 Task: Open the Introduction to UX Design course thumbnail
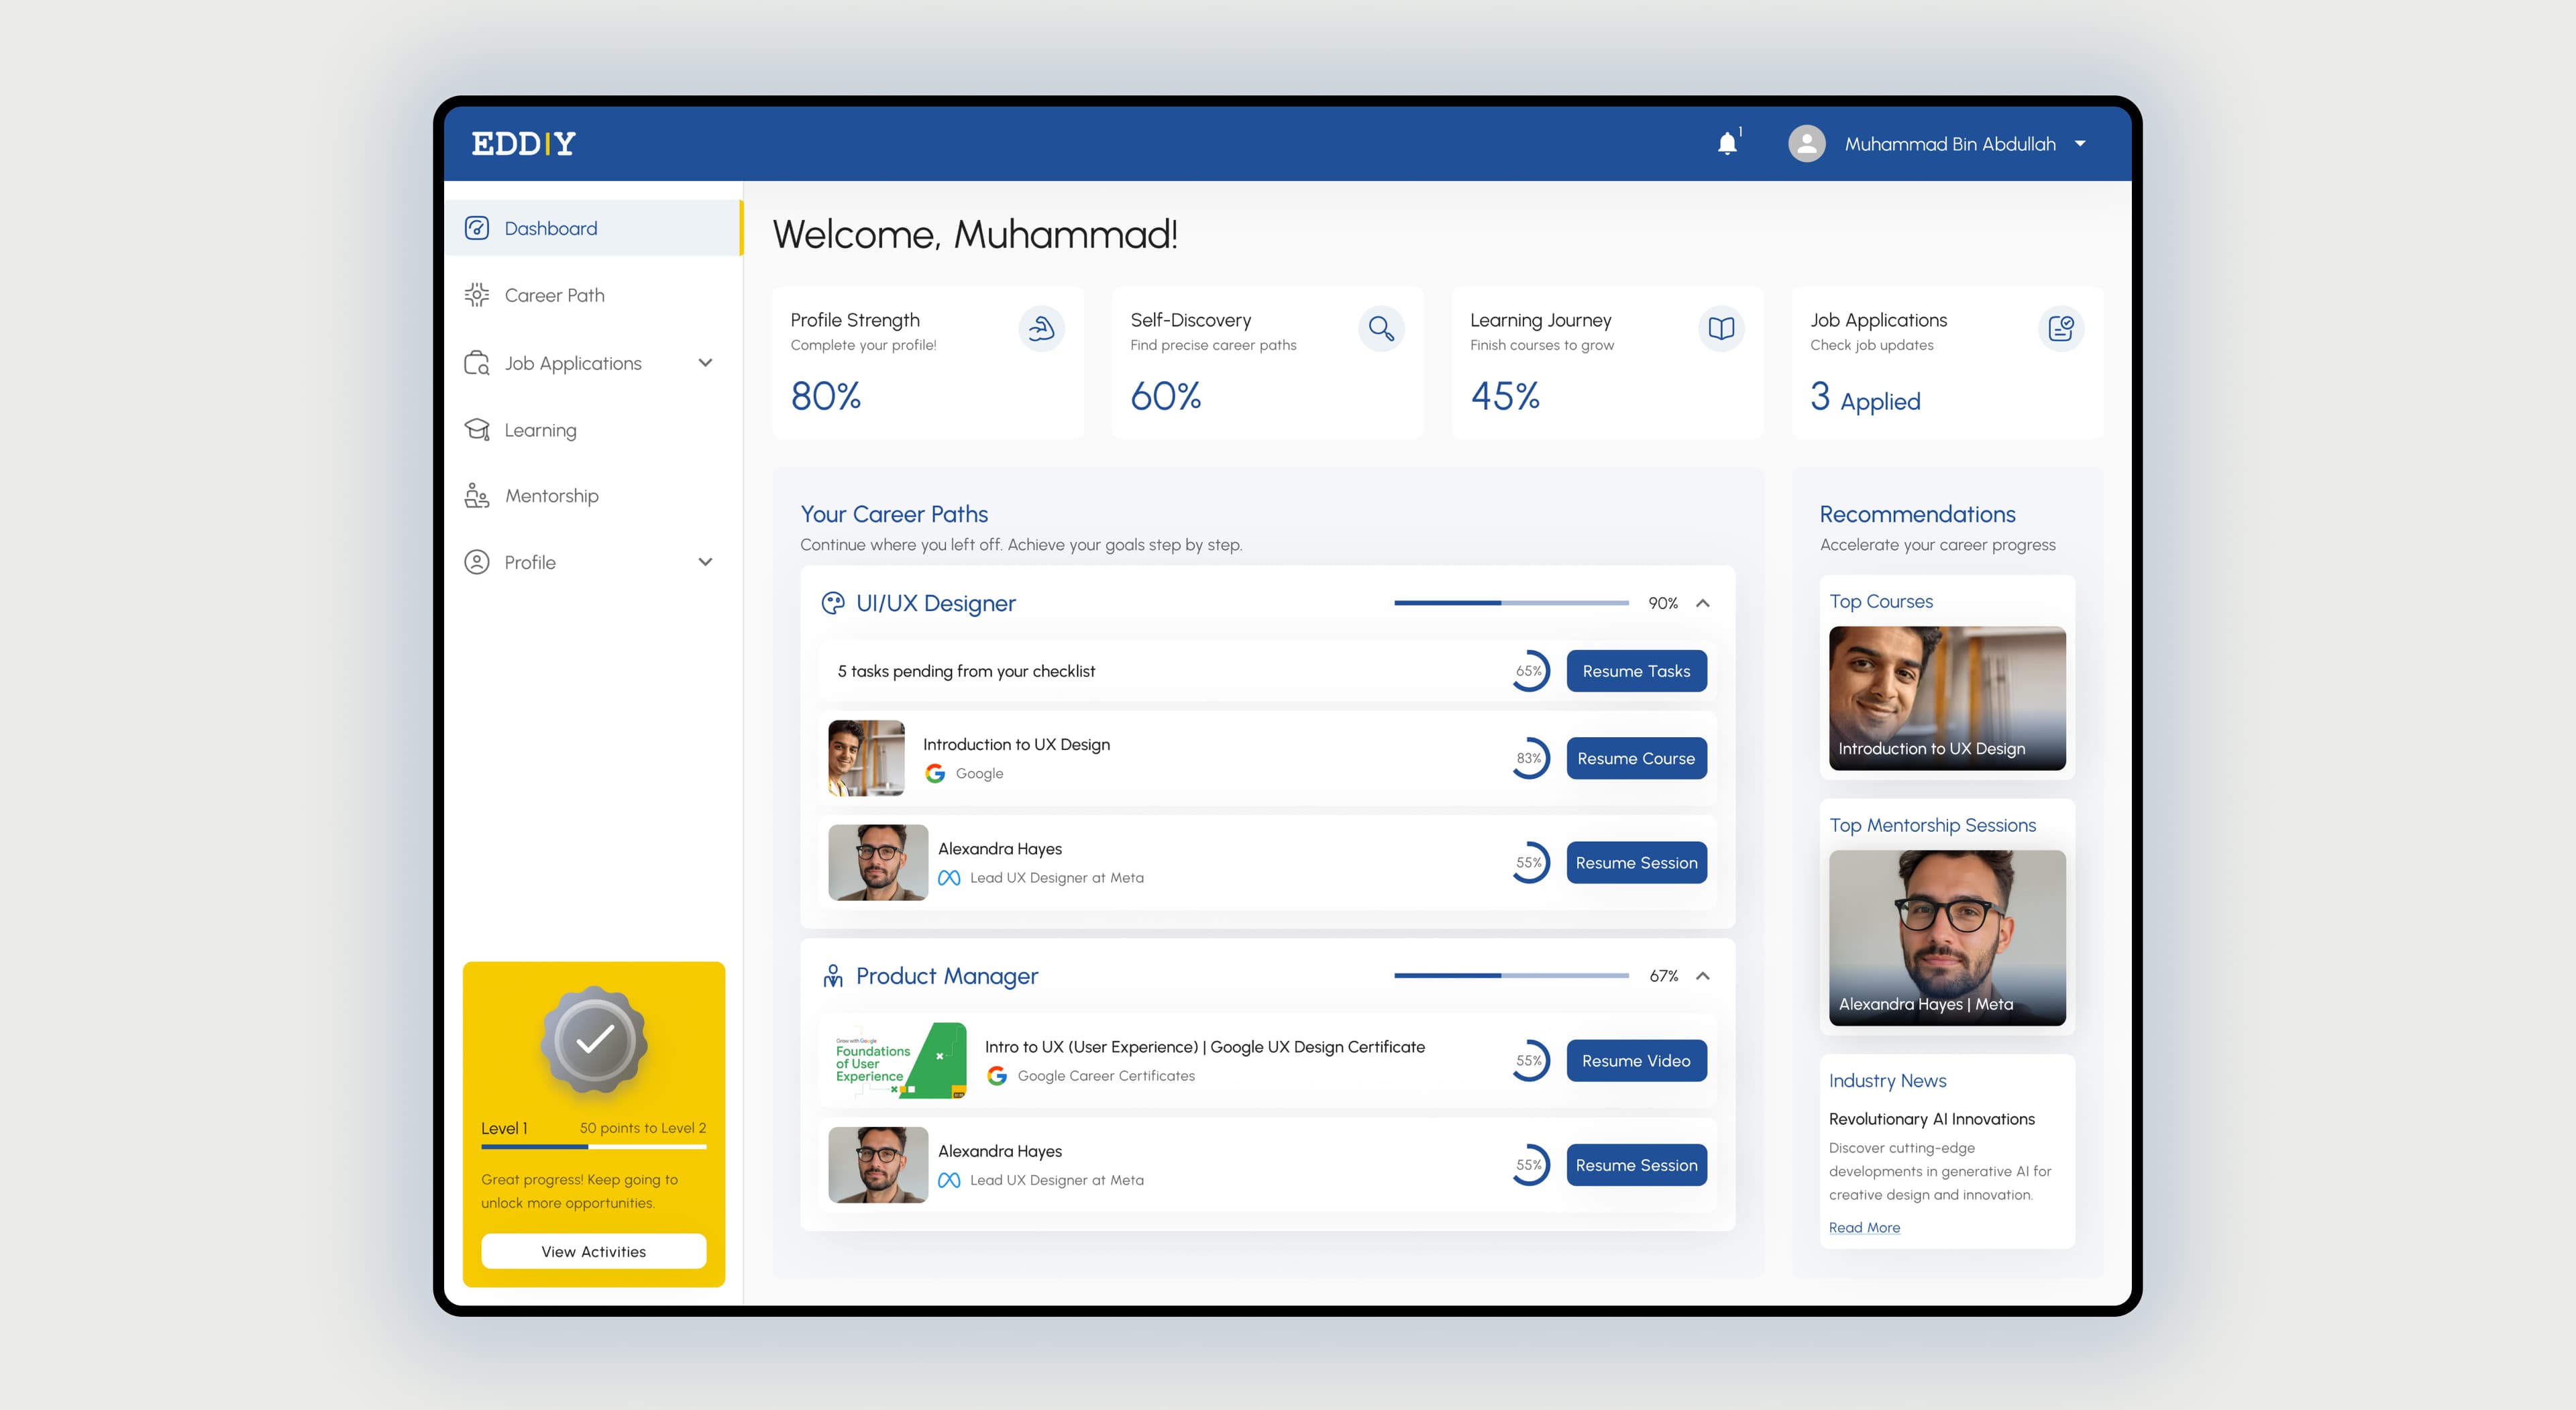pyautogui.click(x=866, y=758)
